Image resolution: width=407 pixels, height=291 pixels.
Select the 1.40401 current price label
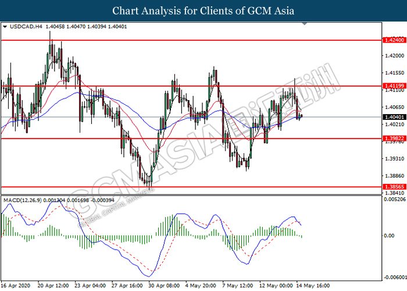394,117
